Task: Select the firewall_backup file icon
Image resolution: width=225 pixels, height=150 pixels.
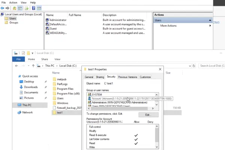Action: click(x=54, y=108)
